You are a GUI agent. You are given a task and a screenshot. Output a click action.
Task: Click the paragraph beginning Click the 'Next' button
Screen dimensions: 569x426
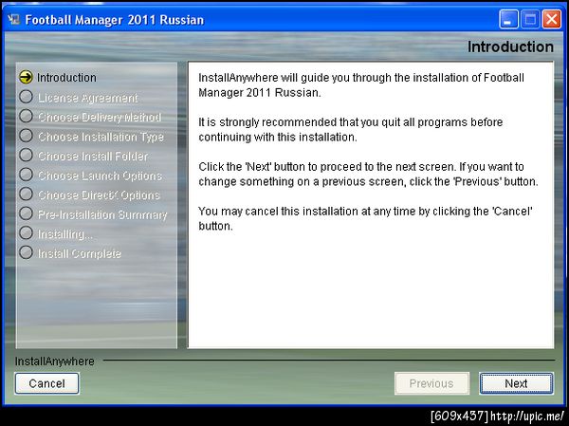click(368, 174)
